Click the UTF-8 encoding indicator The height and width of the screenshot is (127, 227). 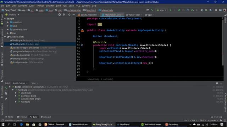coord(202,121)
